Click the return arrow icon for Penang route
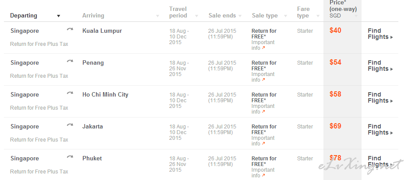 70,61
